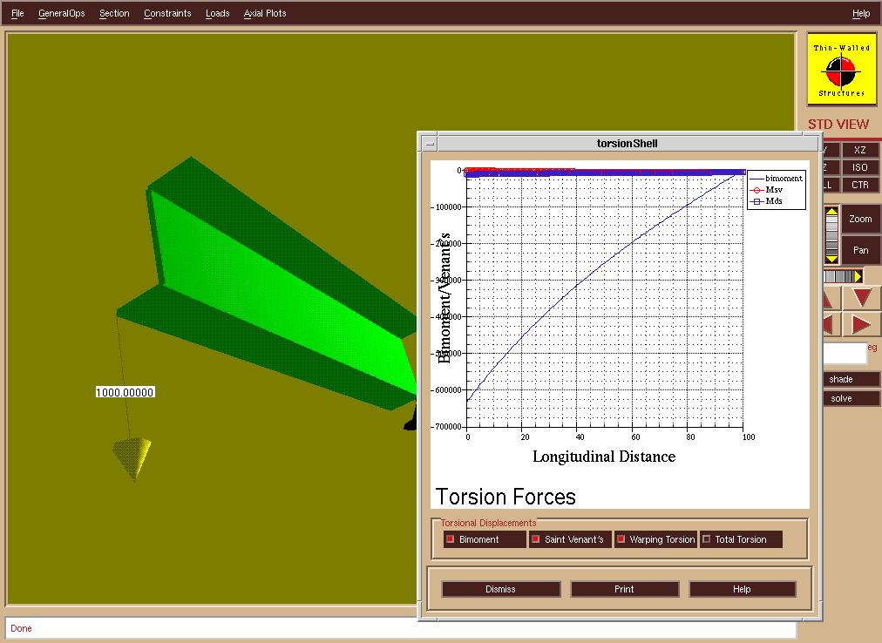Click the Msv legend marker in plot
Viewport: 882px width, 643px height.
click(756, 190)
